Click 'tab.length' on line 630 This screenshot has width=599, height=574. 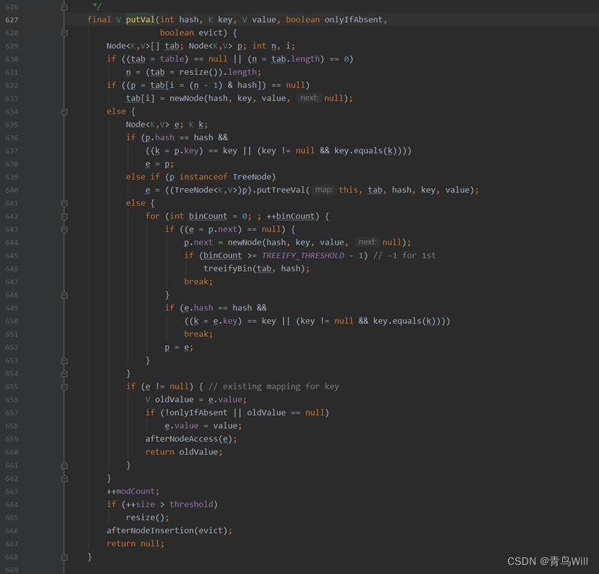point(295,59)
